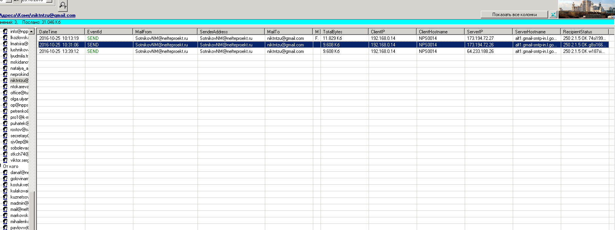The width and height of the screenshot is (615, 230).
Task: Click the user icon beside op@npps
Action: click(5, 105)
